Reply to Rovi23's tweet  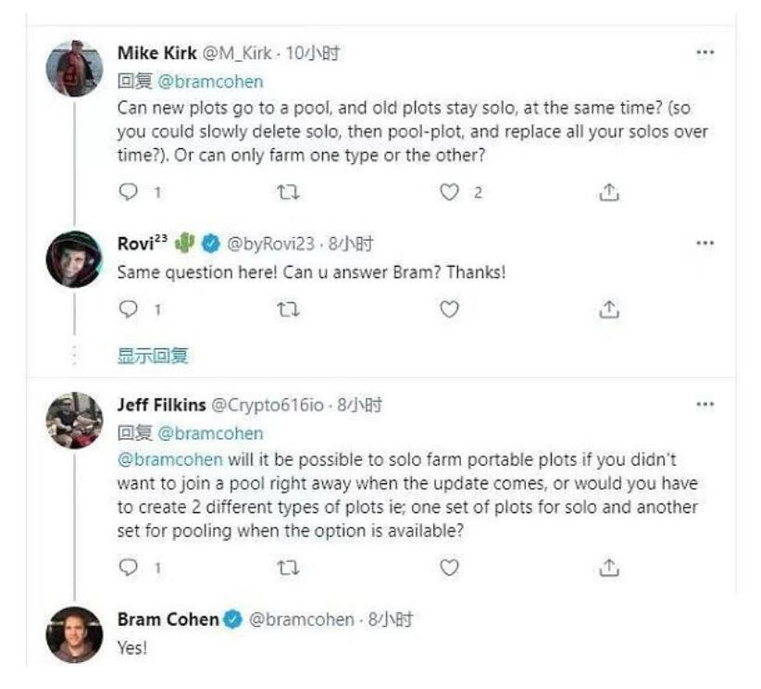coord(129,309)
